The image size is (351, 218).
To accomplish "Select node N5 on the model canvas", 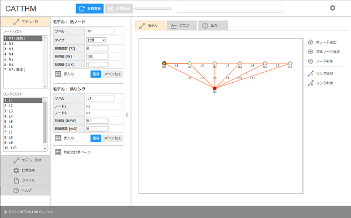I will click(x=265, y=64).
